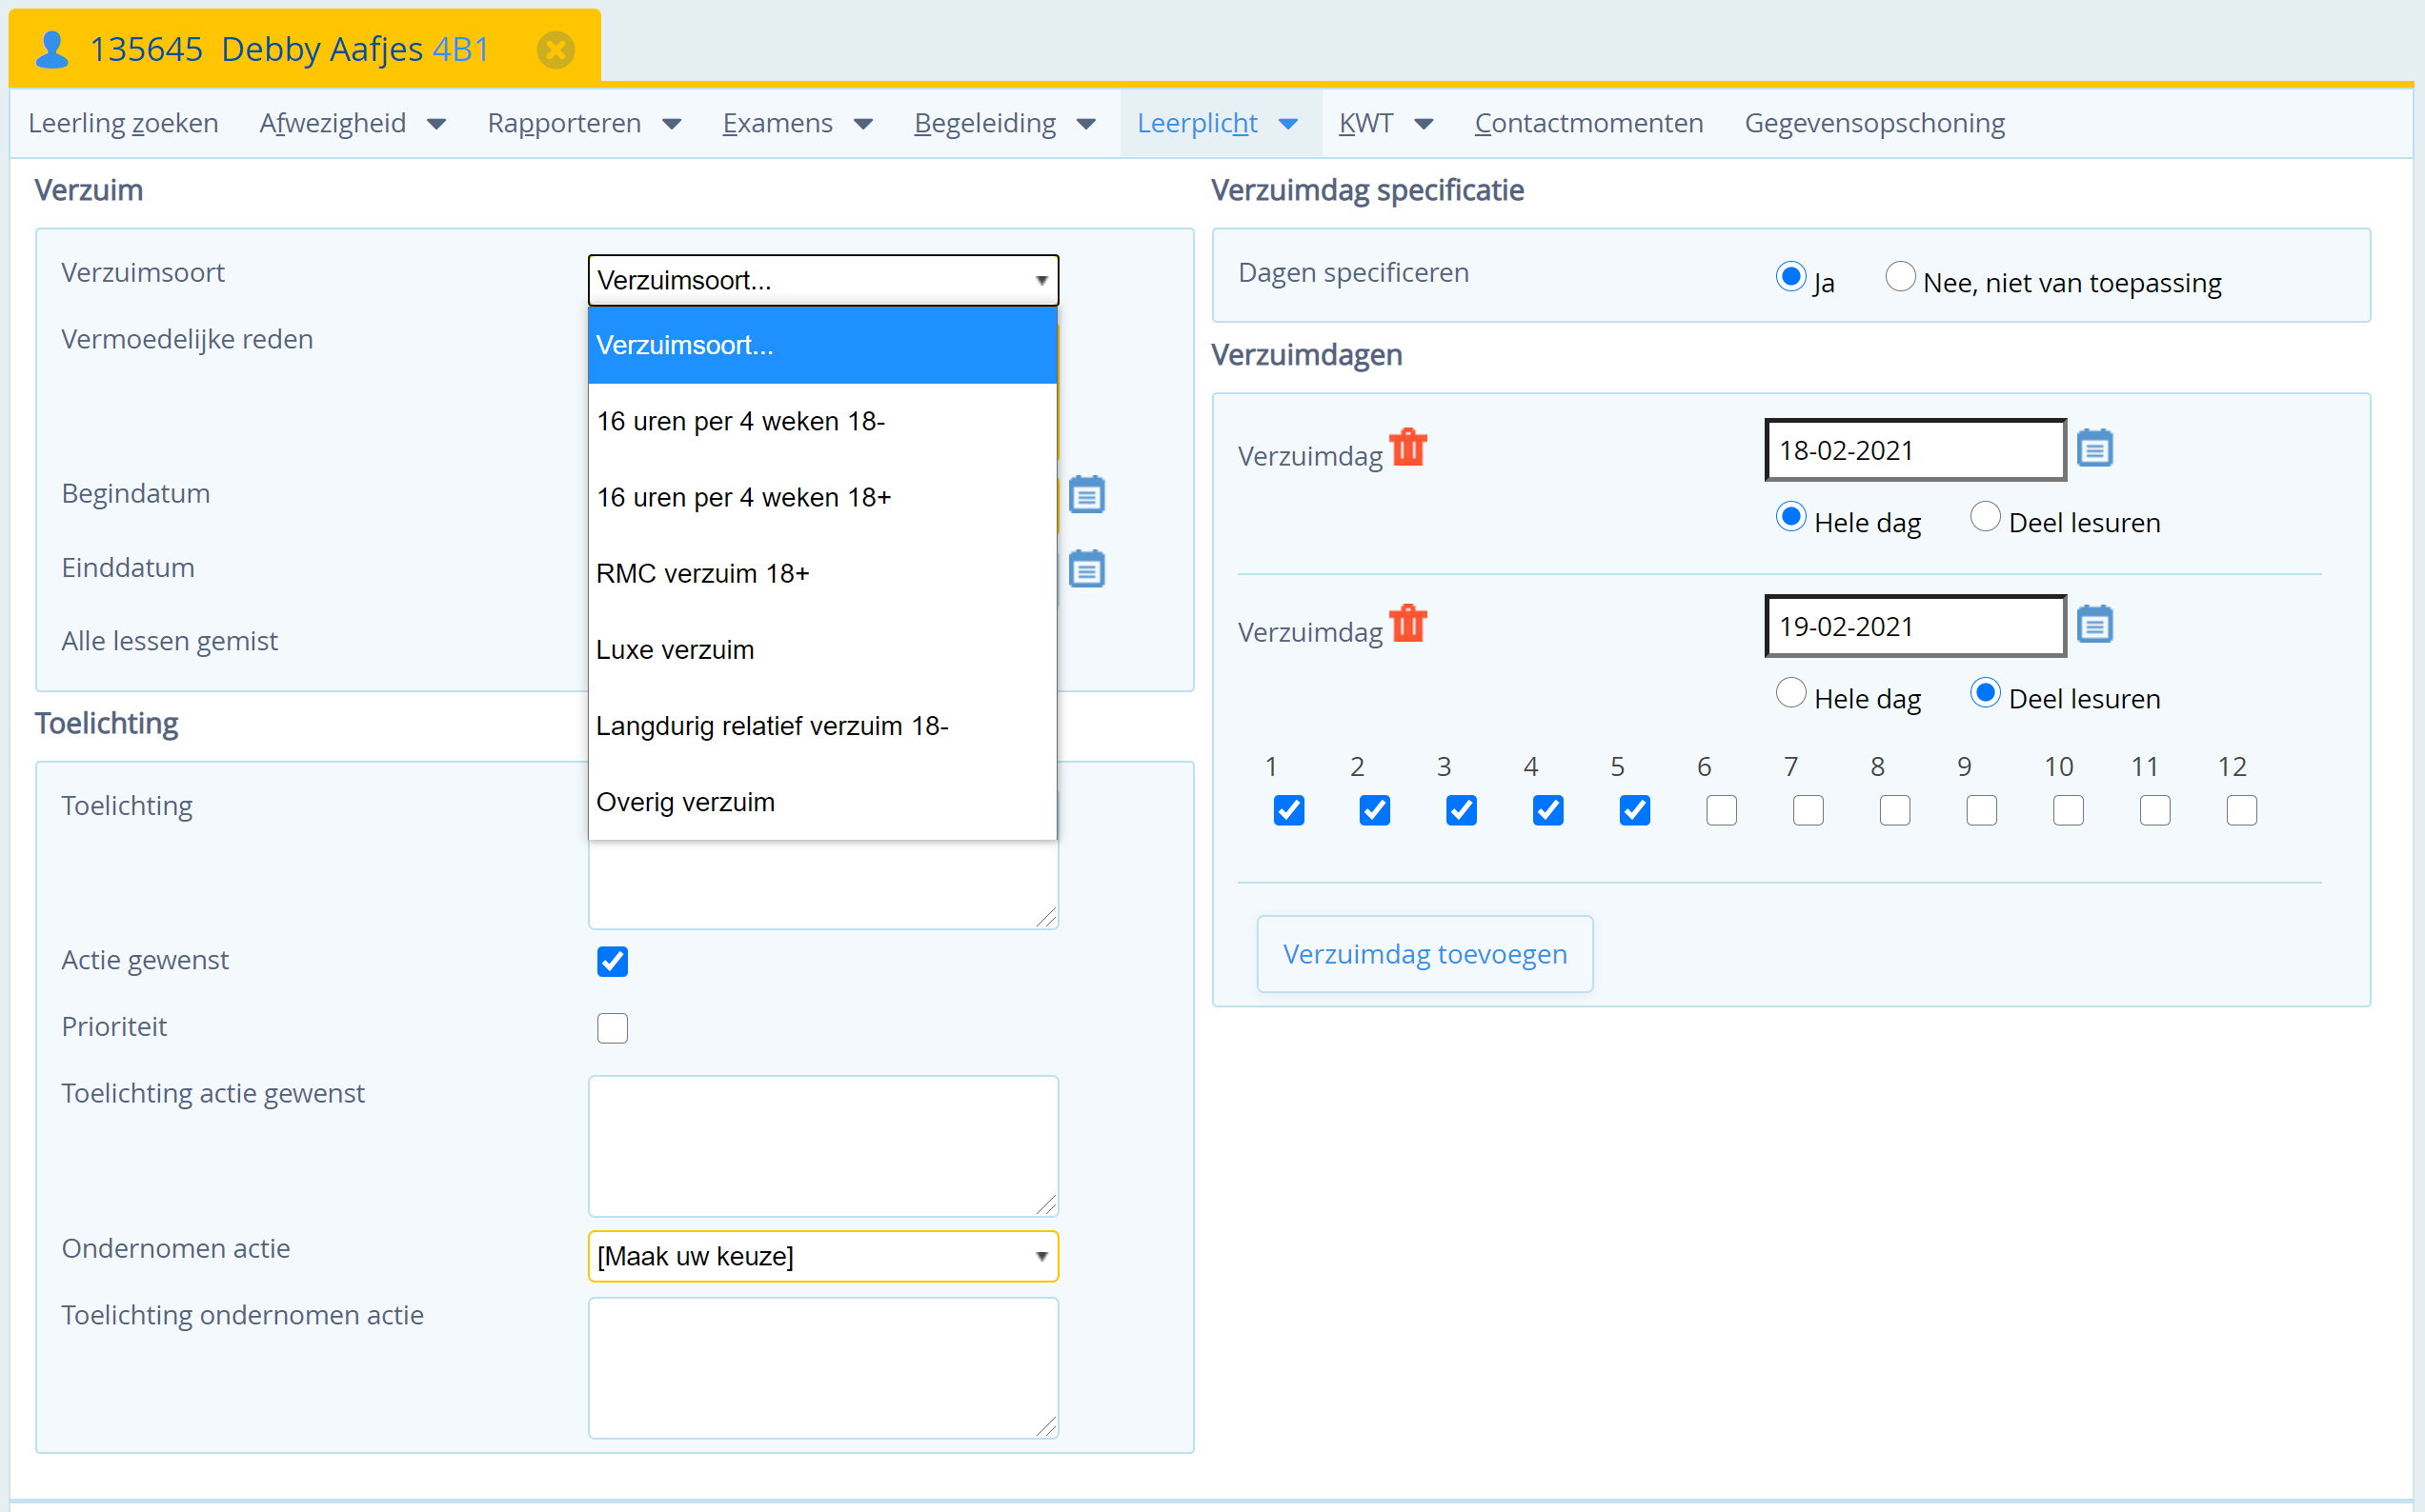Choose Deel lesuren for 19-02-2021

coord(1986,692)
